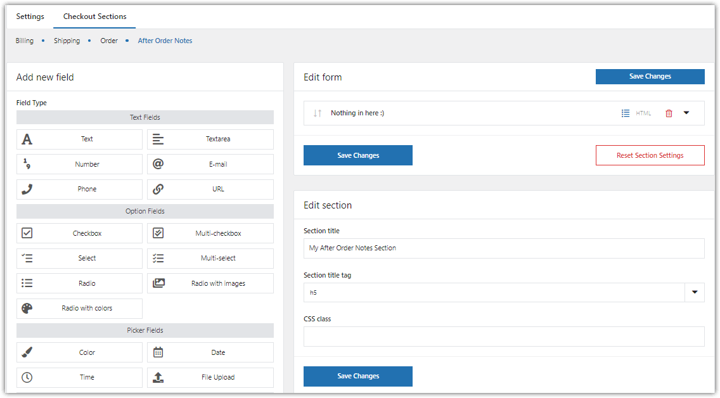This screenshot has height=398, width=720.
Task: Click the Checkbox field icon
Action: point(27,233)
